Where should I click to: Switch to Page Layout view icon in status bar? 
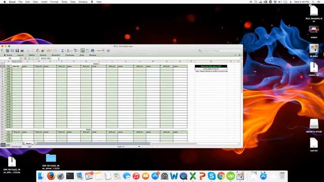(8, 145)
